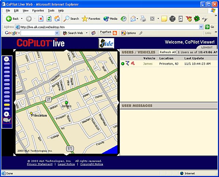Pan map west with left edge arrow
219x177 pixels.
(15, 102)
